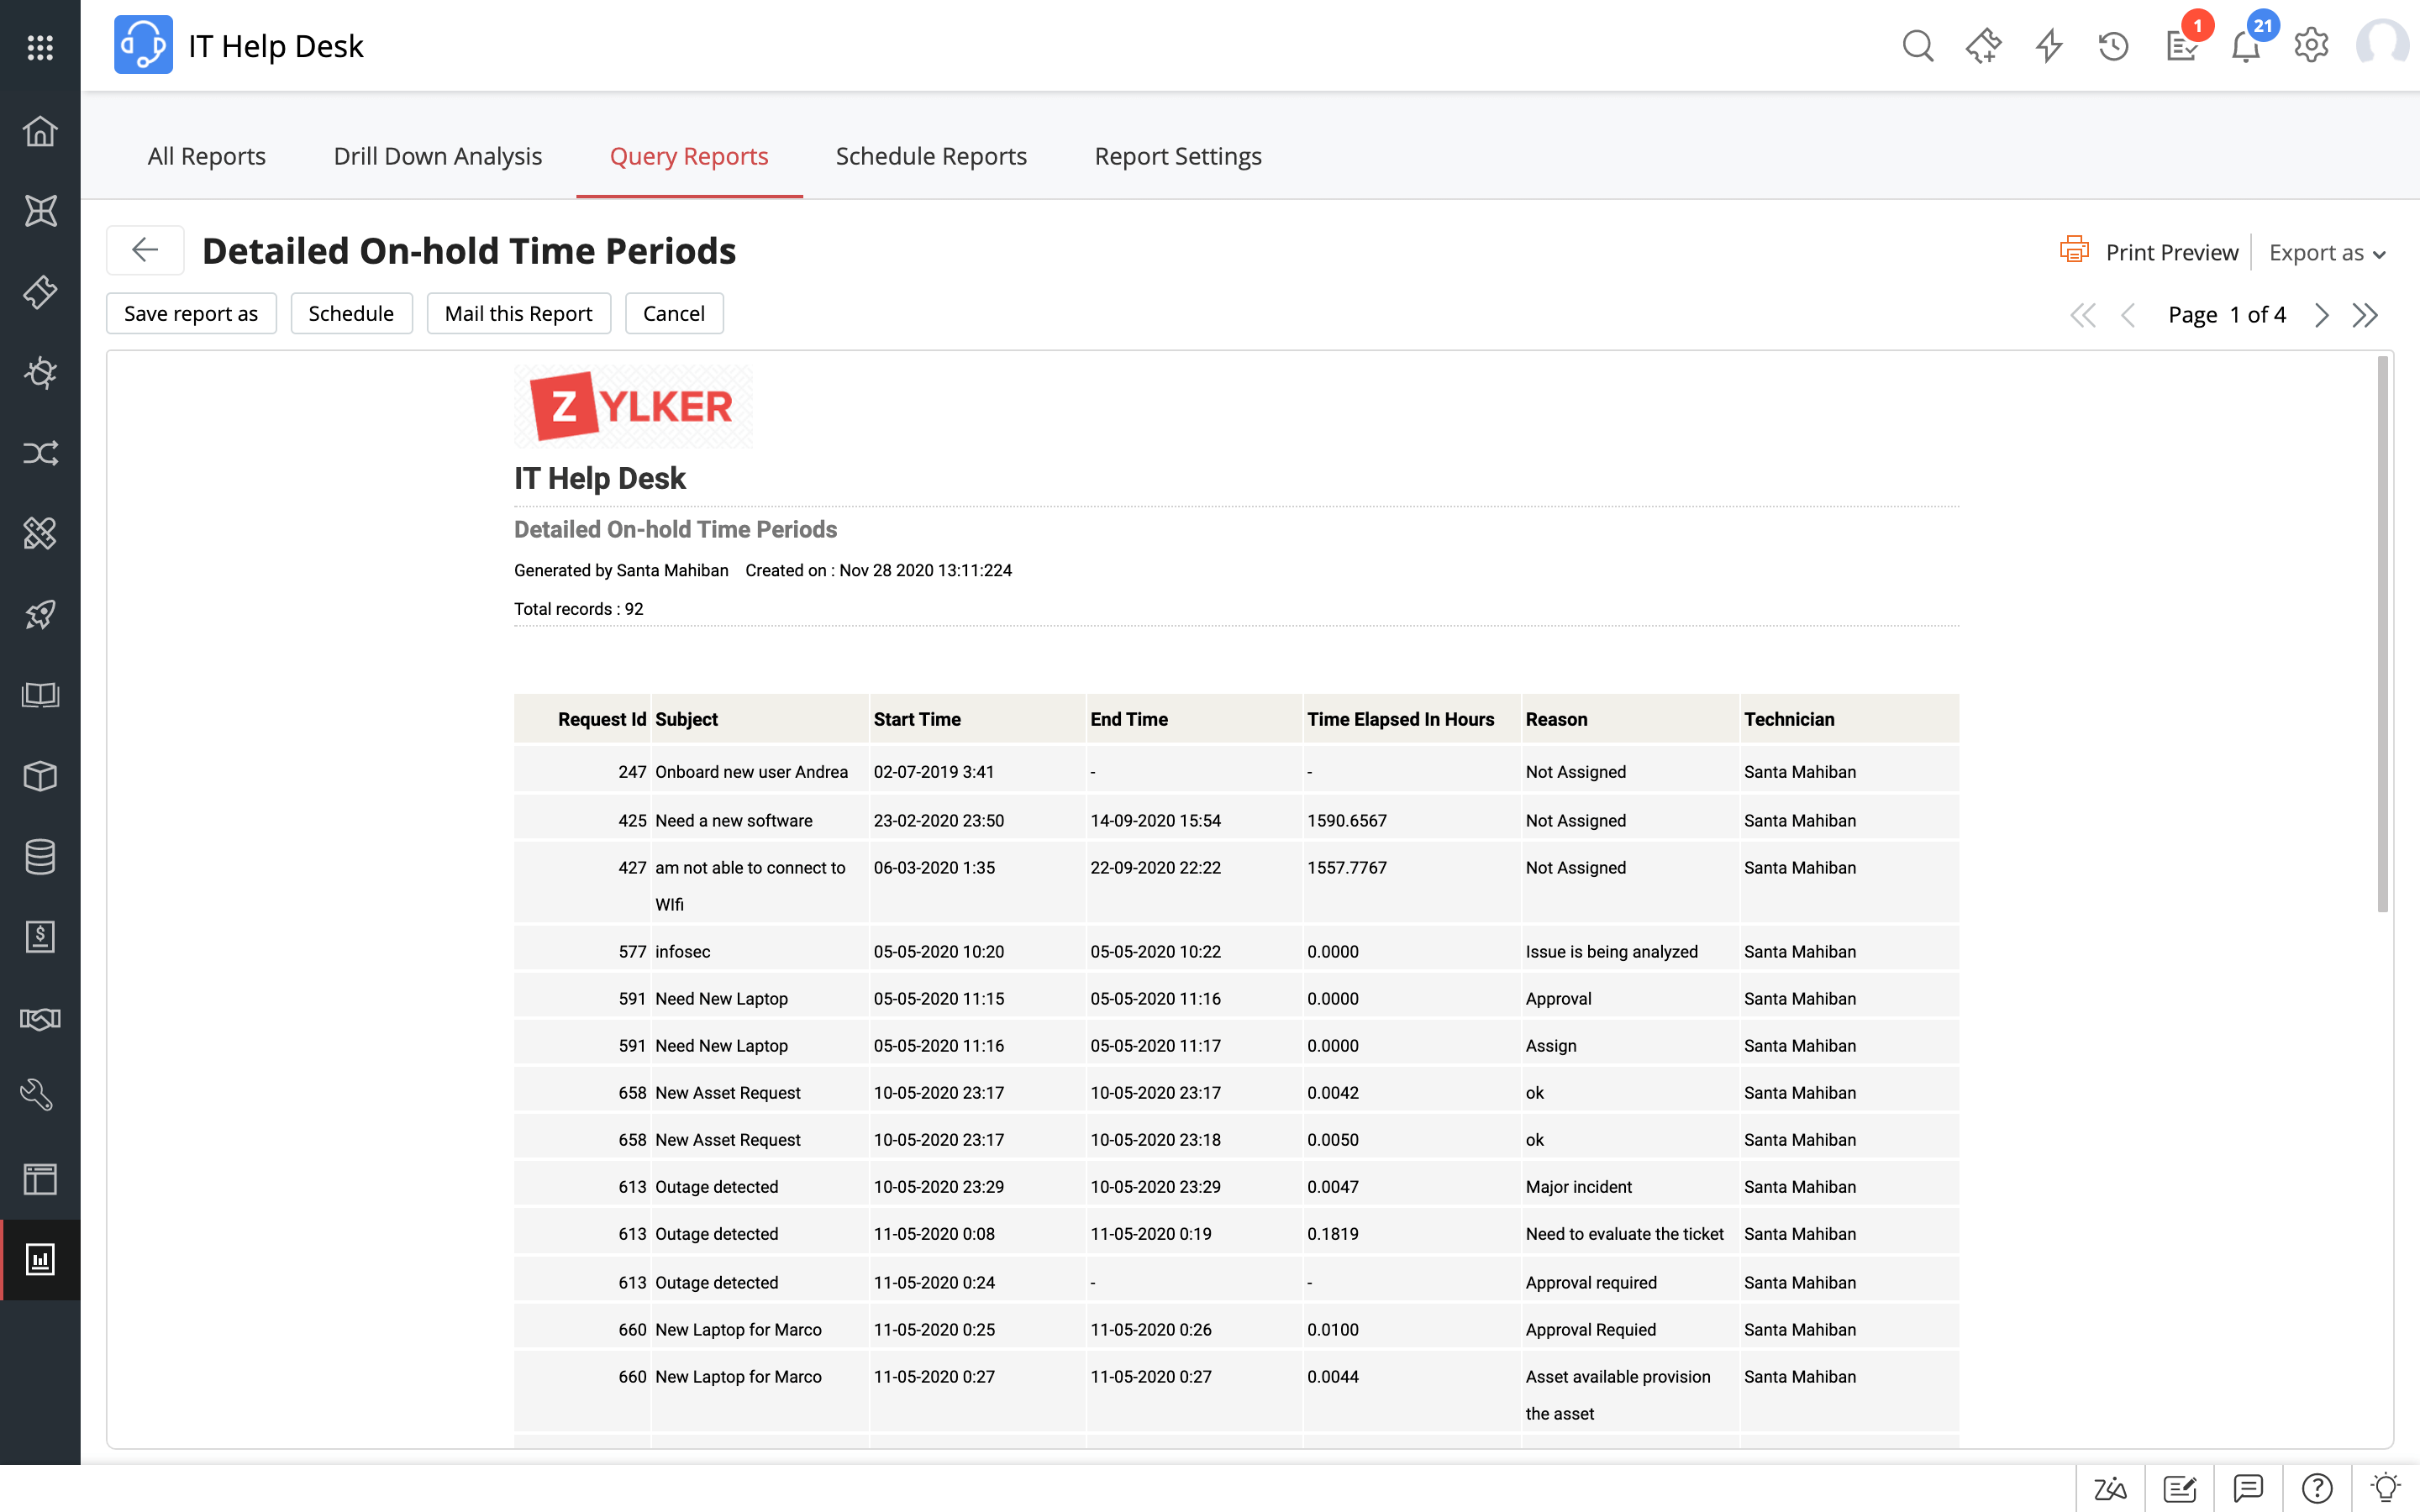Jump to last report page arrows
Screen dimensions: 2420x1512
[2365, 315]
